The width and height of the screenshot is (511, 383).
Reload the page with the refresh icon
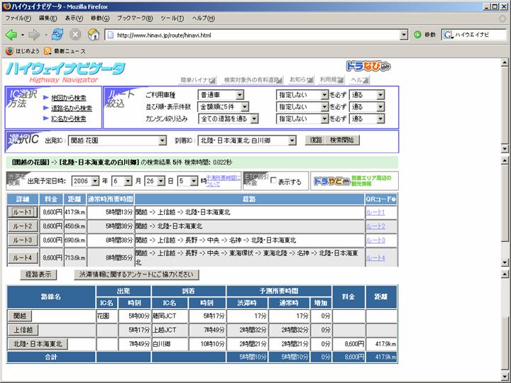[57, 34]
